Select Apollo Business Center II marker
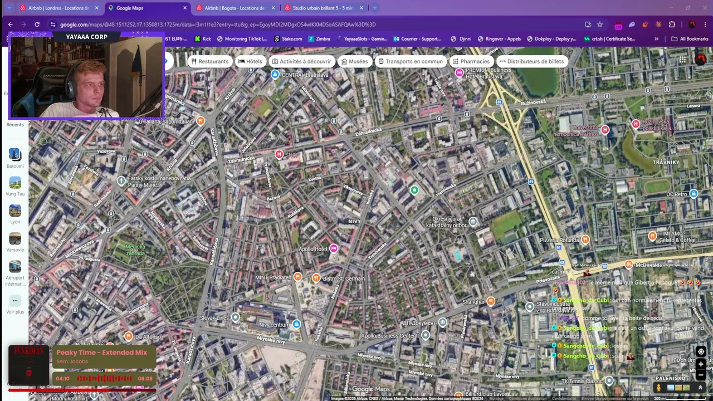713x401 pixels. point(426,335)
